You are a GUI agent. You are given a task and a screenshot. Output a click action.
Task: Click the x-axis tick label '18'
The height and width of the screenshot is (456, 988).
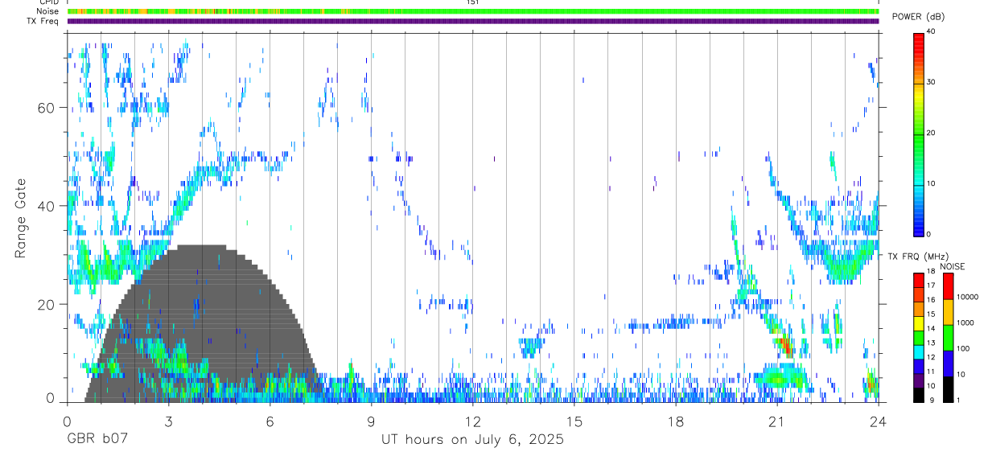[675, 421]
